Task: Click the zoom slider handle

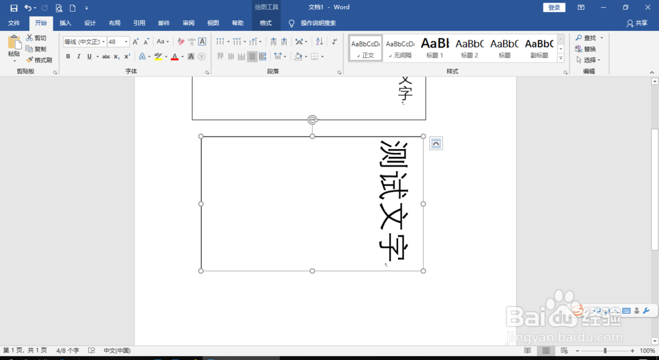Action: (605, 350)
